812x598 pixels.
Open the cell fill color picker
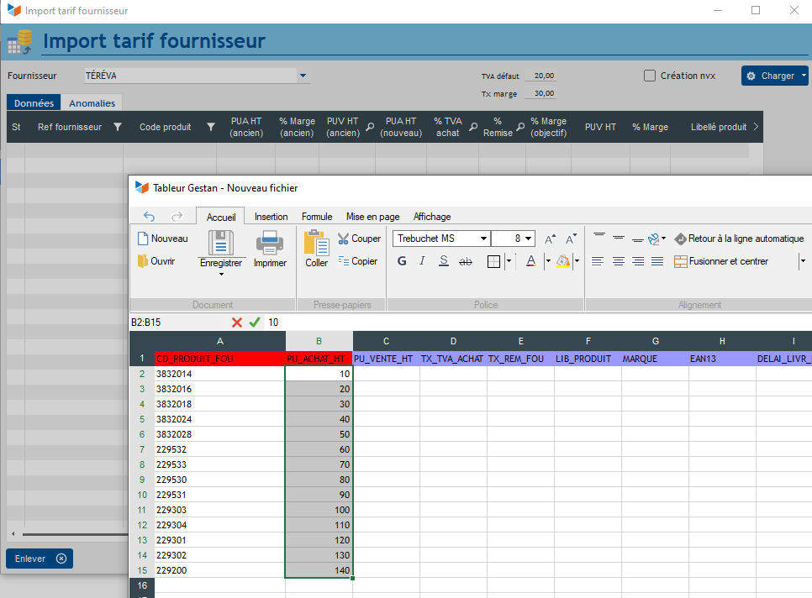click(562, 261)
